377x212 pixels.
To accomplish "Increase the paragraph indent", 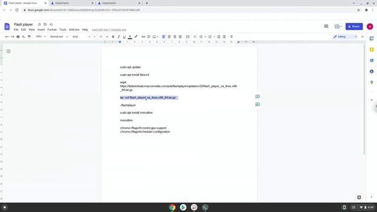I will [224, 37].
